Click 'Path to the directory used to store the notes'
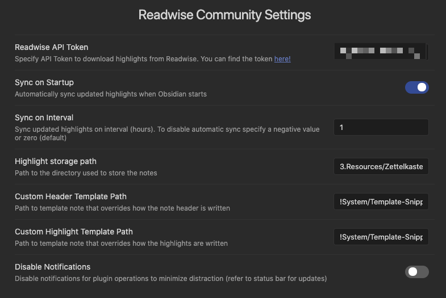The height and width of the screenshot is (298, 446). pos(86,173)
